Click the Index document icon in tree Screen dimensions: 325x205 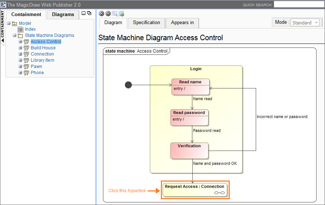21,29
